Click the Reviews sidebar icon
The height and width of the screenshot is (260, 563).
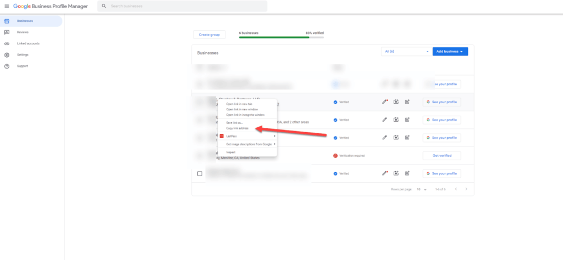coord(7,32)
